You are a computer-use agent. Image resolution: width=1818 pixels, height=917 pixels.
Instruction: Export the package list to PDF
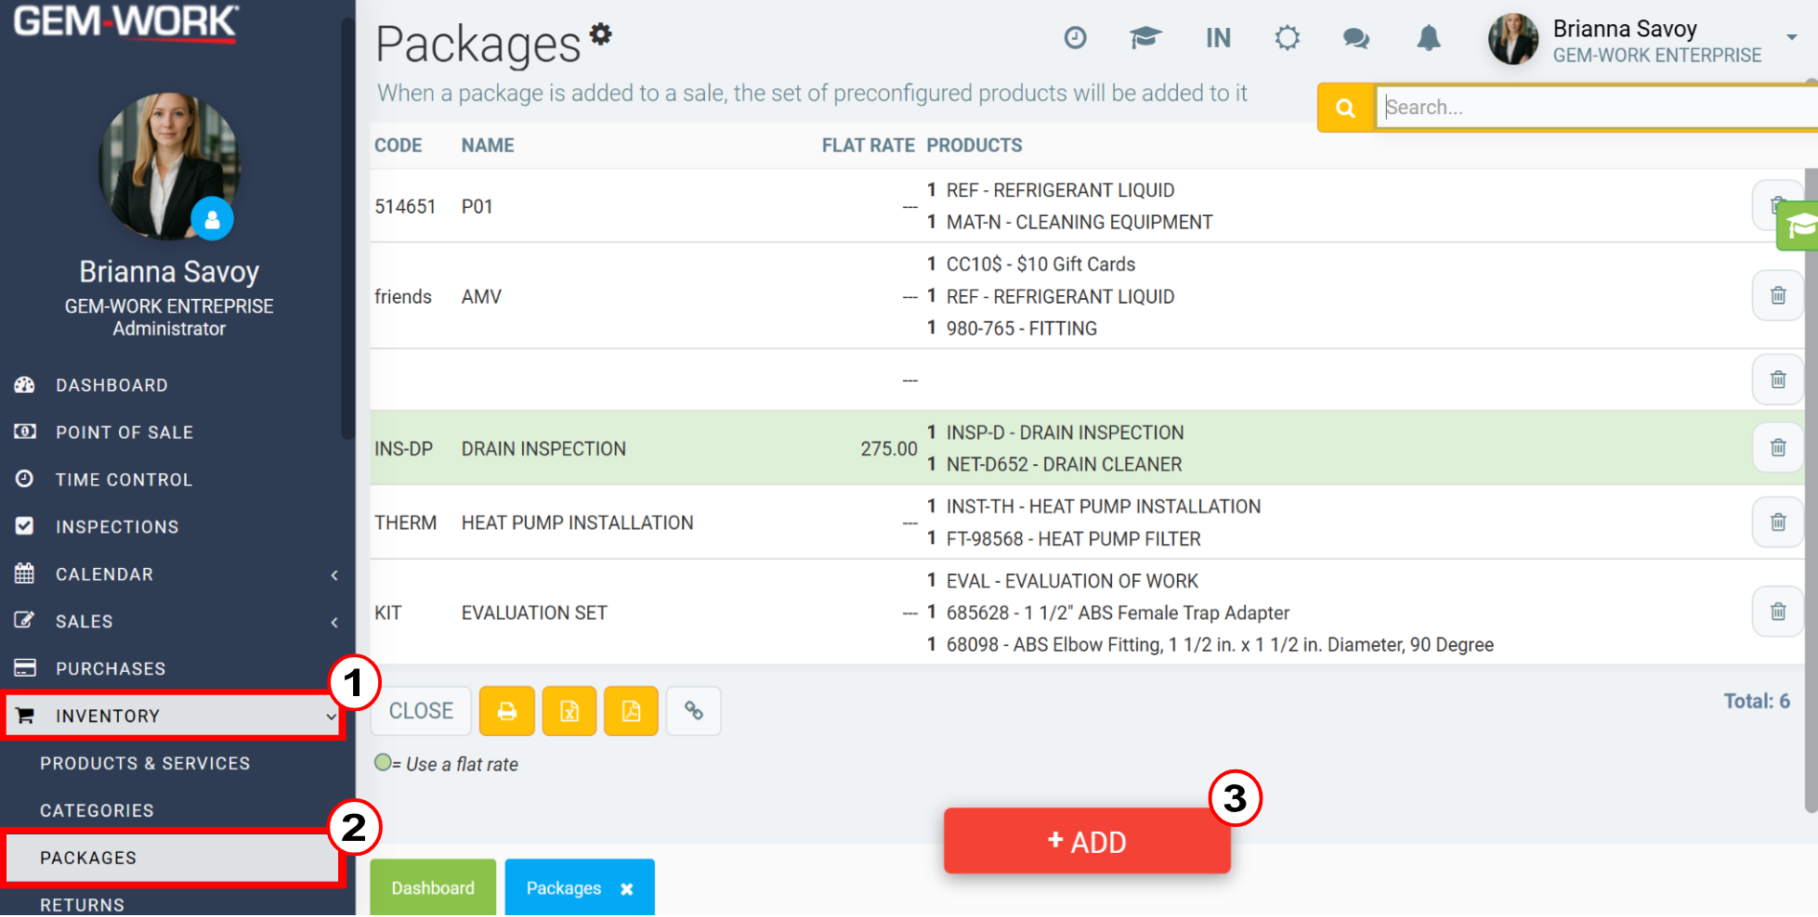632,711
